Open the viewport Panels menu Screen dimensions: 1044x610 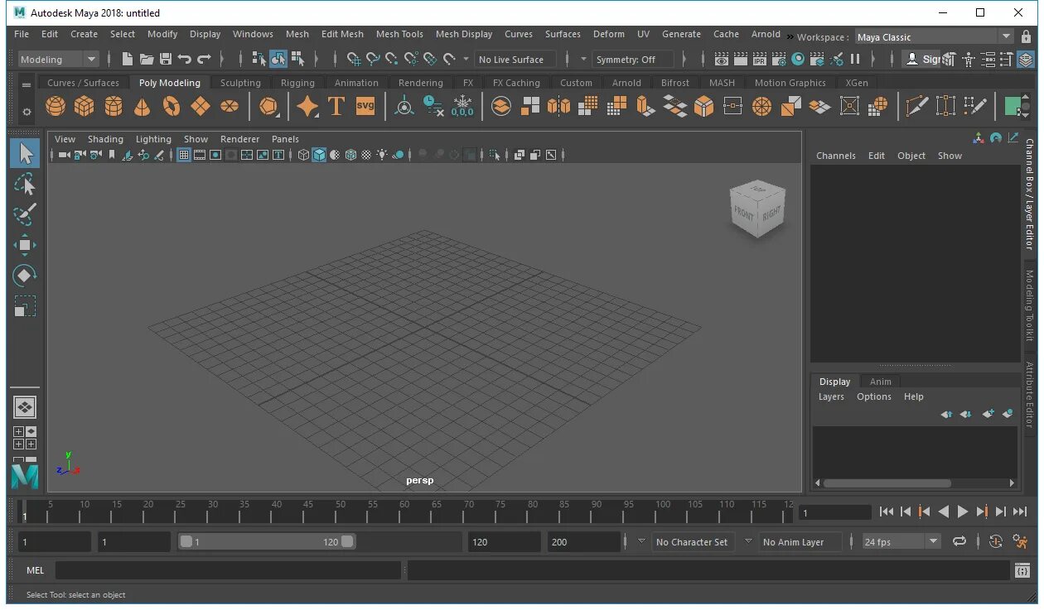click(285, 139)
